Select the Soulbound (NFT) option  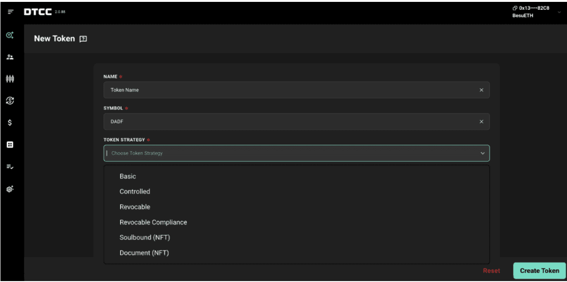(x=145, y=237)
